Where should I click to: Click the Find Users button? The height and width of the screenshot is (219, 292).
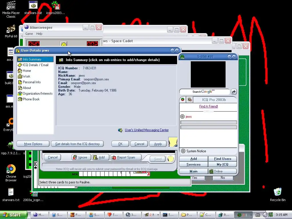pyautogui.click(x=222, y=159)
